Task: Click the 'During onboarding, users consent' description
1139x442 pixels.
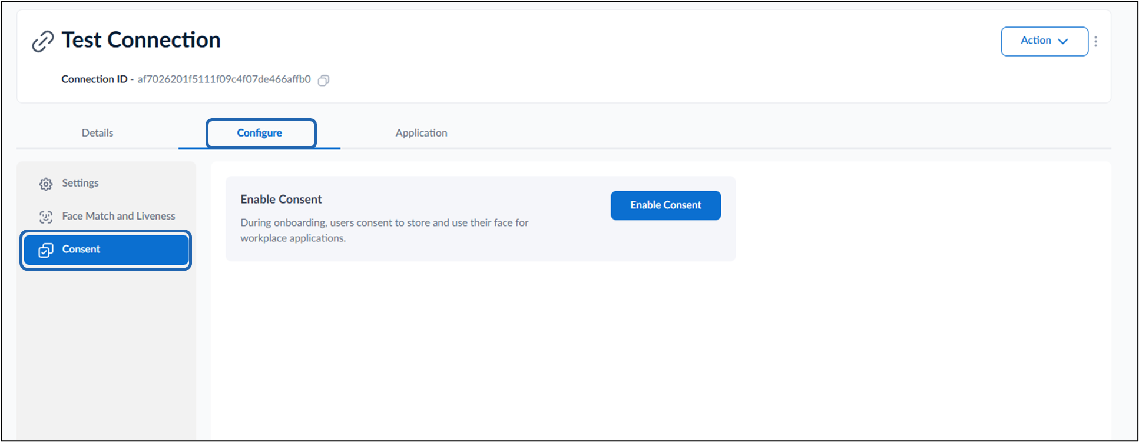Action: [385, 230]
